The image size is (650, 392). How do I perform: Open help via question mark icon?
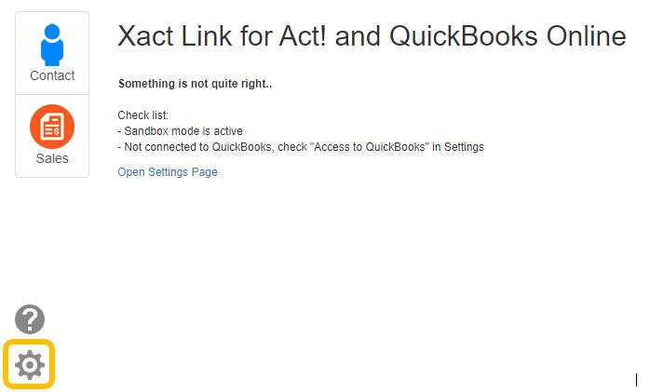pyautogui.click(x=30, y=319)
